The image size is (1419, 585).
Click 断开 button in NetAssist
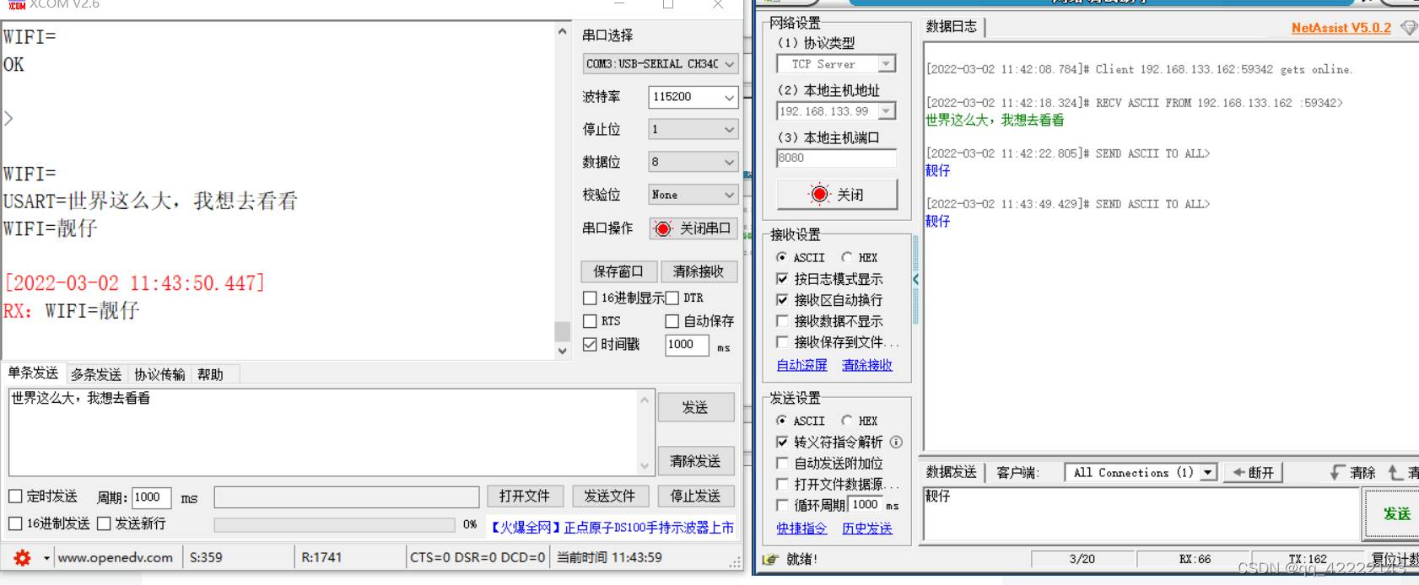(1253, 473)
